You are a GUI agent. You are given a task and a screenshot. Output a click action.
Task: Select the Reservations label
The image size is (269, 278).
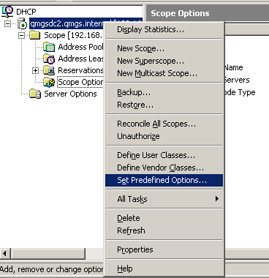click(80, 70)
